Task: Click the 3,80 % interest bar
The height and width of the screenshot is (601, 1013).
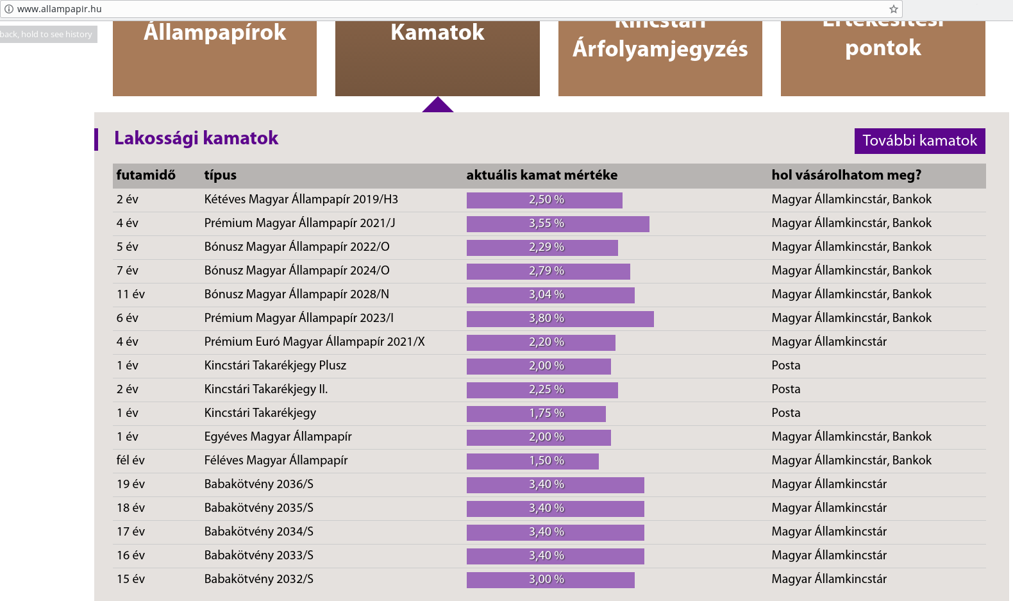Action: (560, 319)
